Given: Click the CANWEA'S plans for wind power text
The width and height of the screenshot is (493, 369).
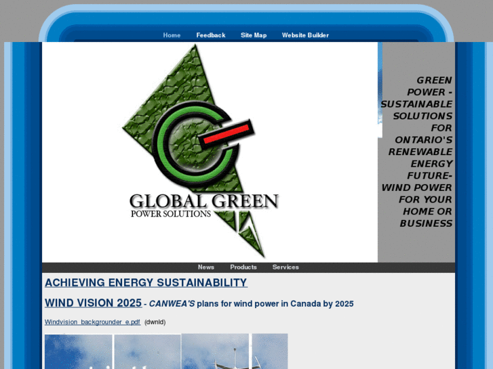Looking at the screenshot, I should (251, 304).
